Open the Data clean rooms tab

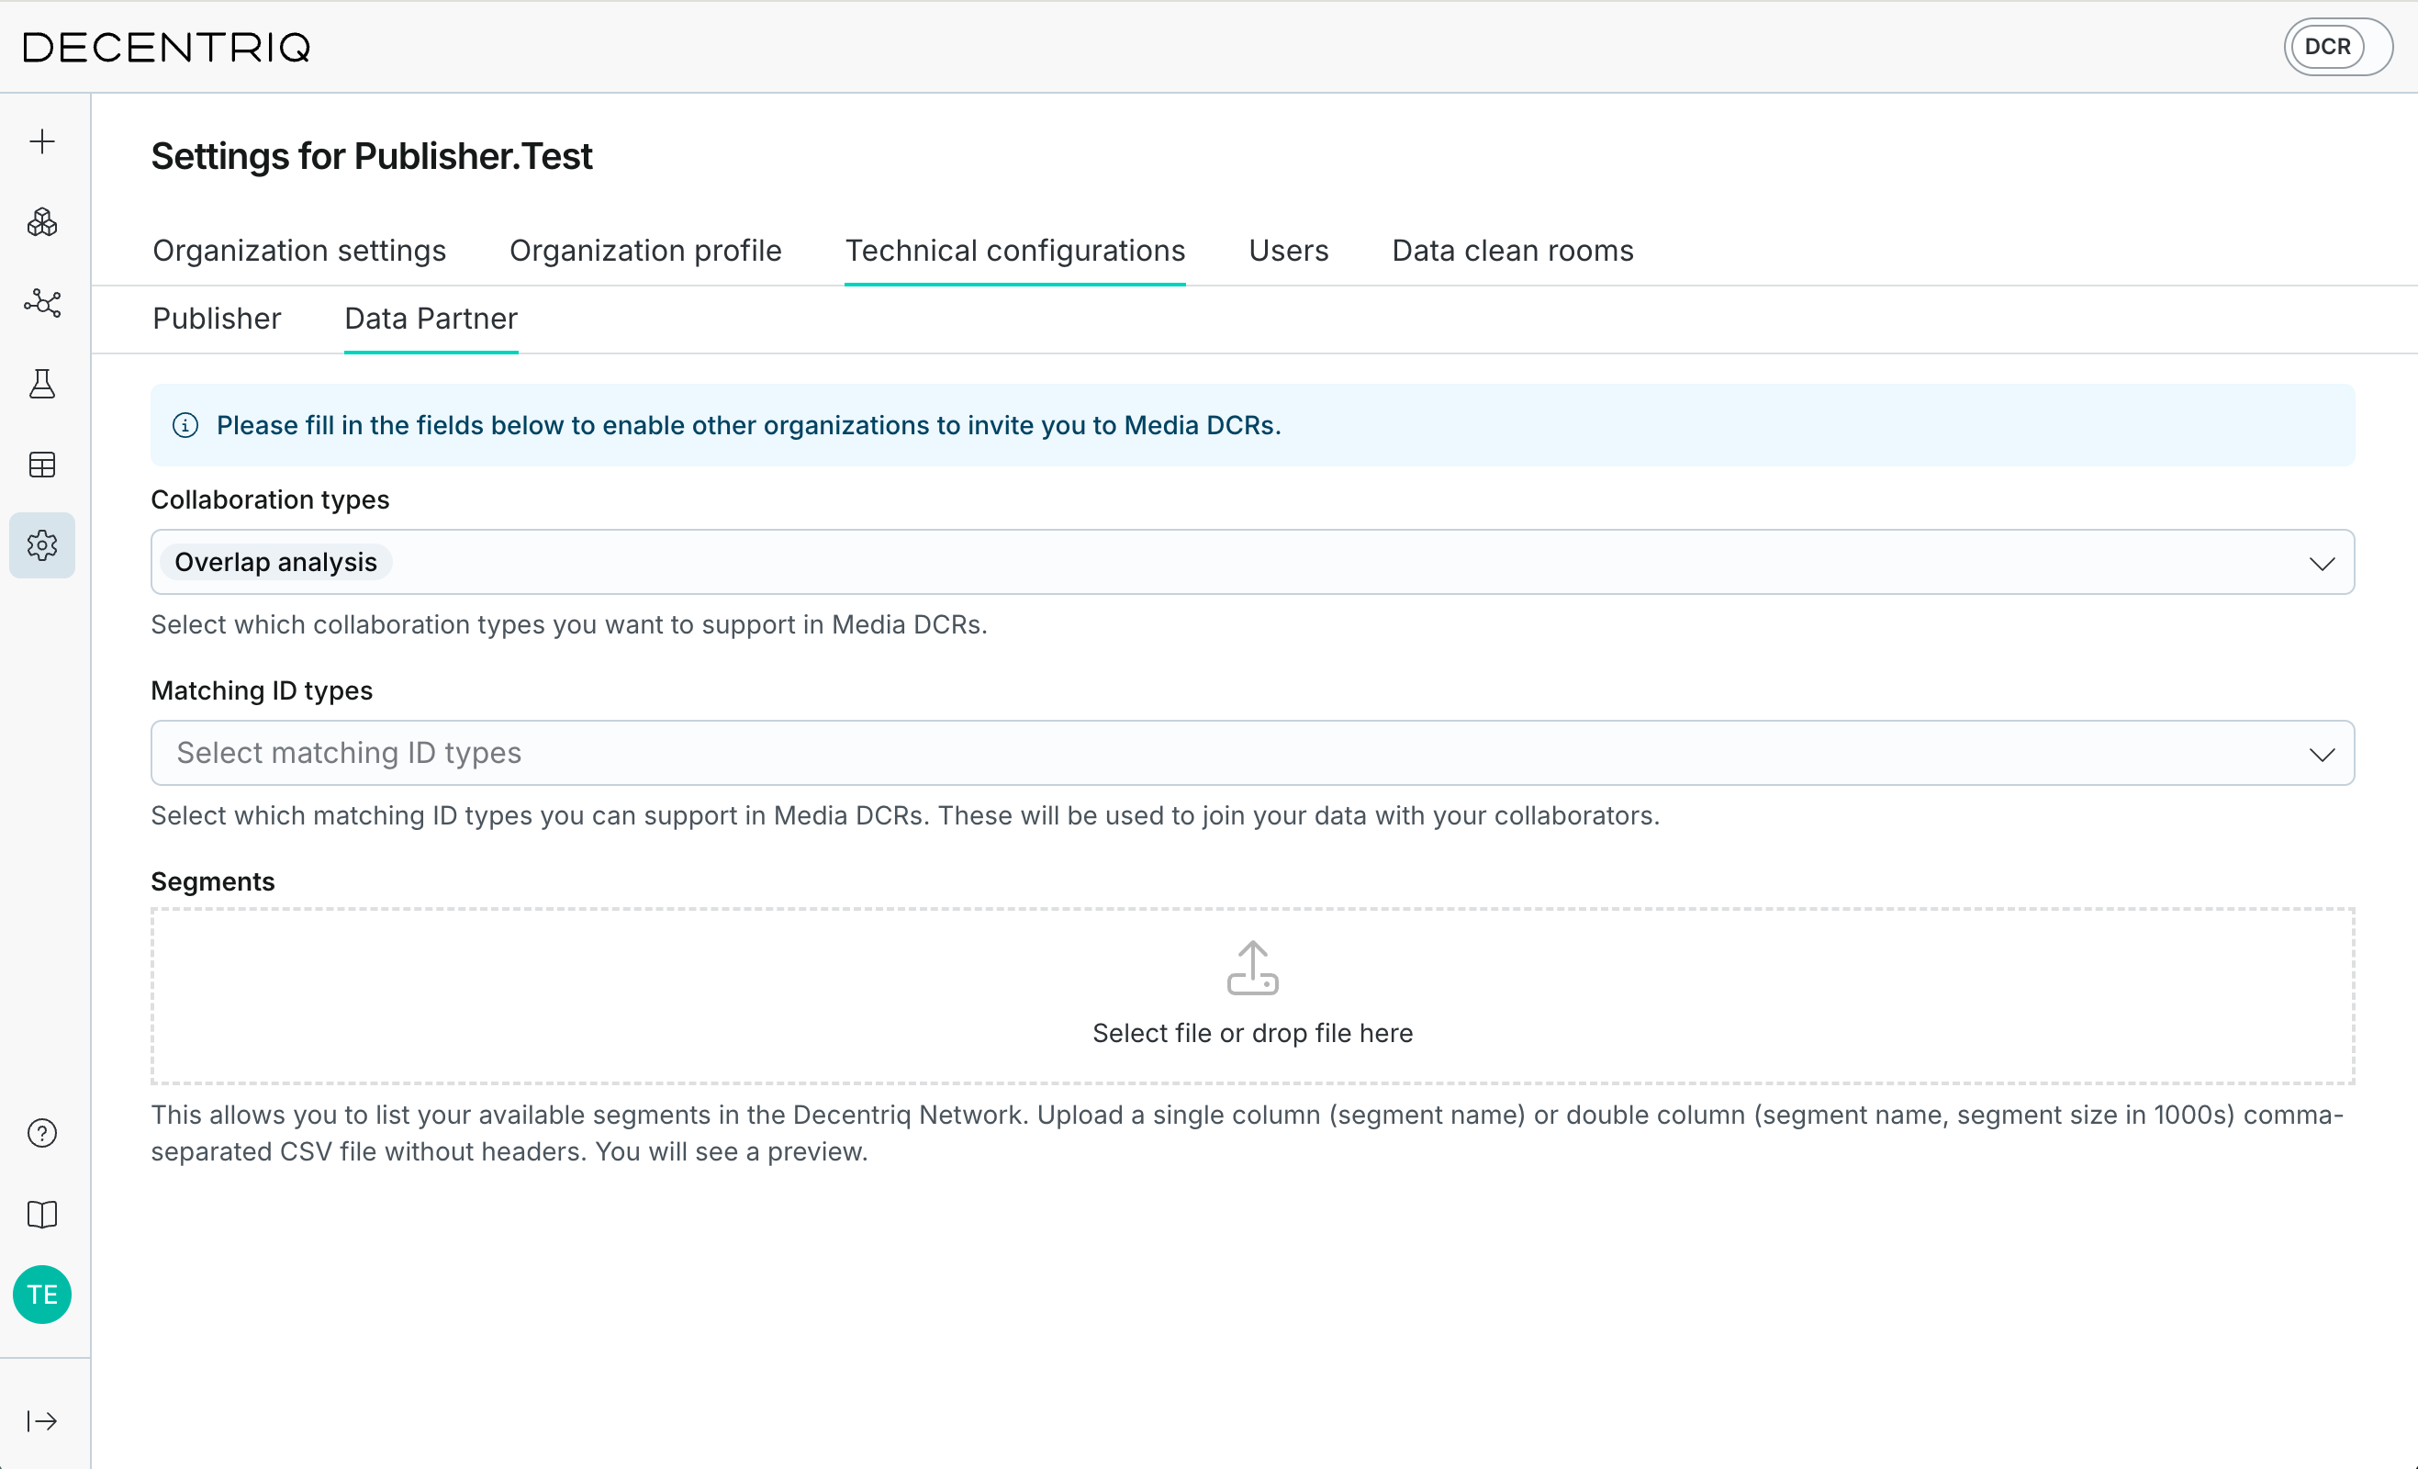pyautogui.click(x=1512, y=251)
